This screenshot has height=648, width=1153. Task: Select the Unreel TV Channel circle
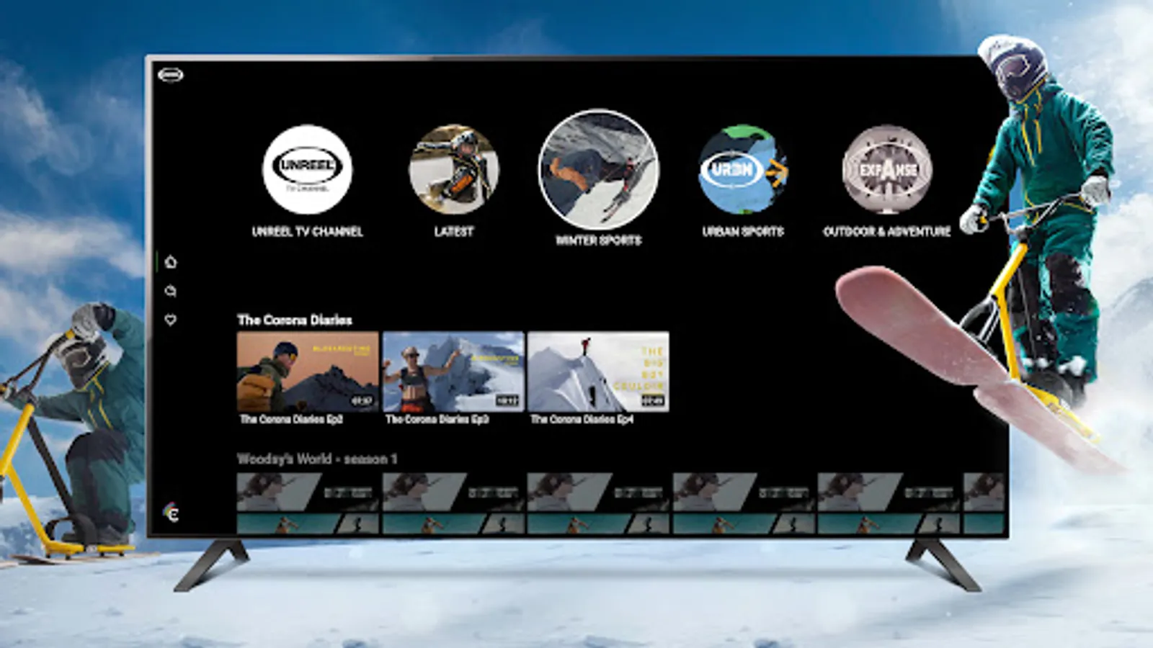click(x=308, y=169)
